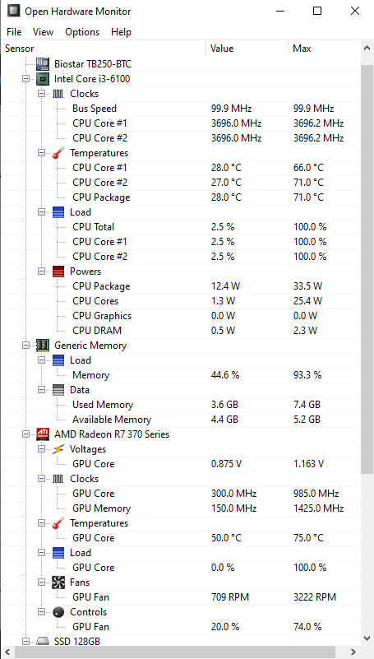Click the AMD Radeon R7 370 ATI icon
The height and width of the screenshot is (659, 374).
(43, 434)
